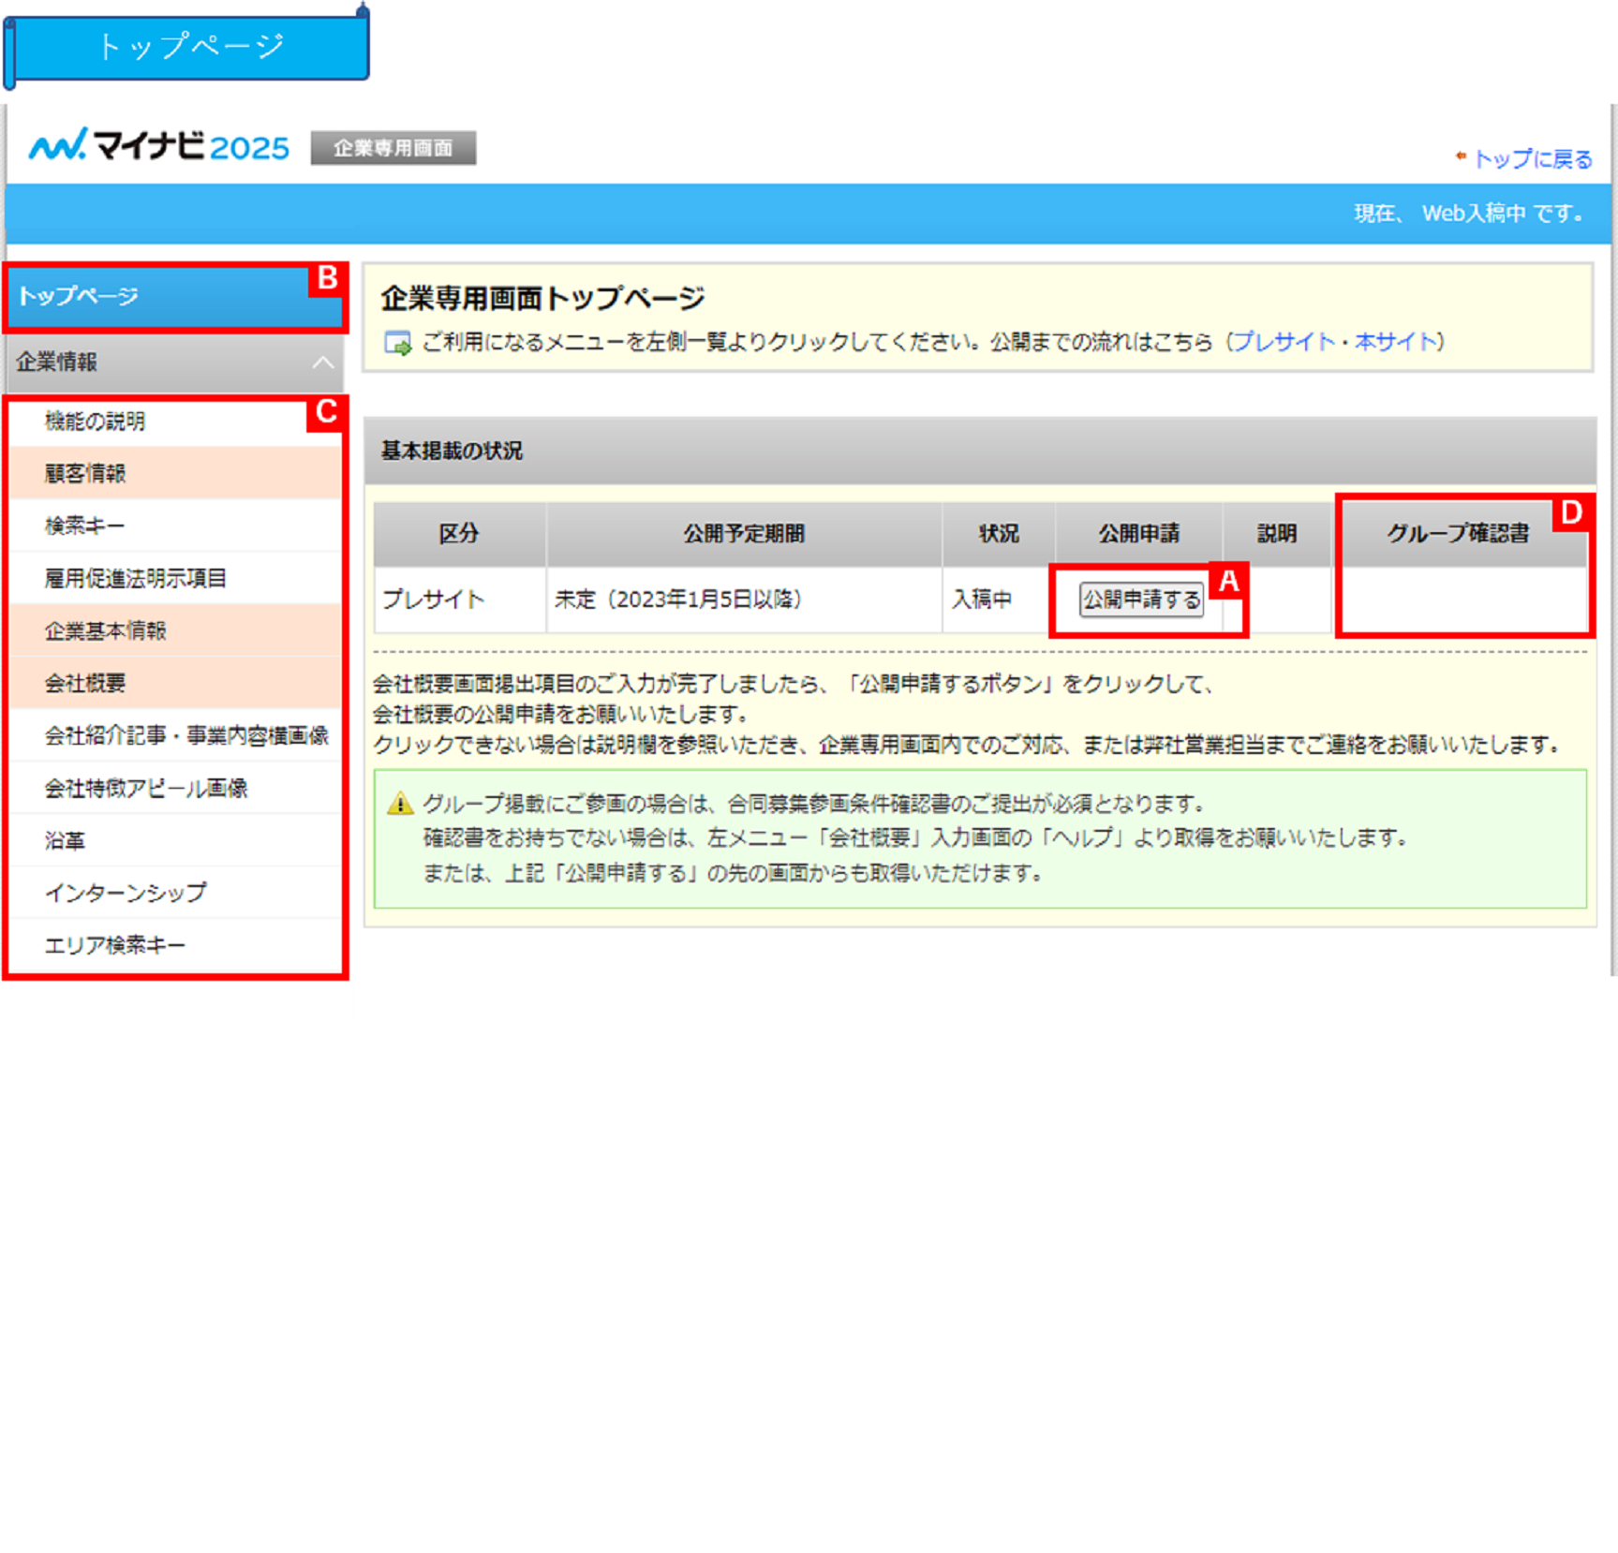Image resolution: width=1618 pixels, height=1553 pixels.
Task: Click the 企業専用画面トップページ heading
Action: click(542, 299)
